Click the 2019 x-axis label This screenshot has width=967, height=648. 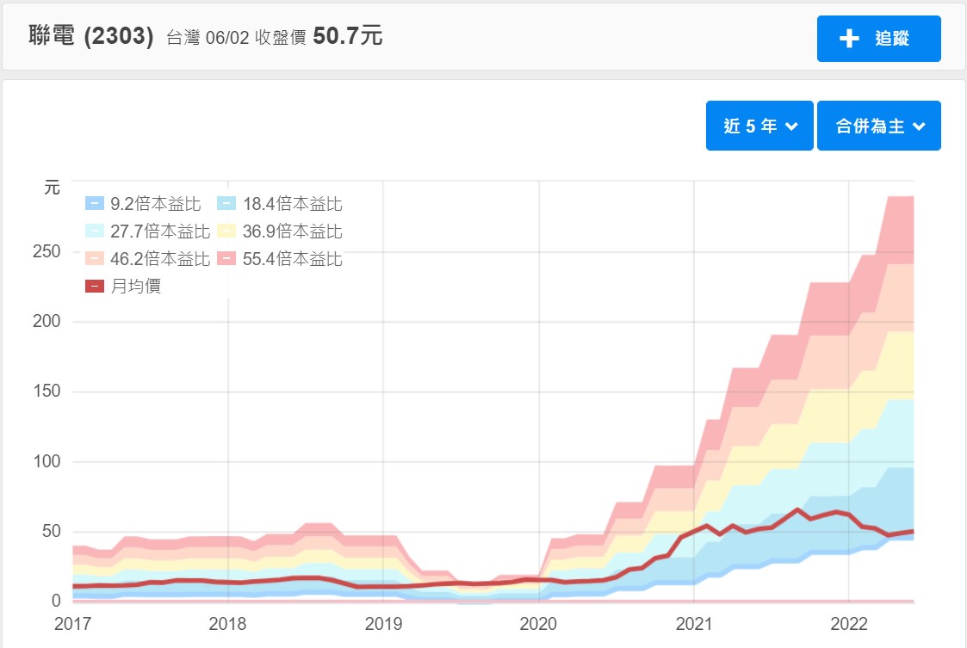(383, 624)
